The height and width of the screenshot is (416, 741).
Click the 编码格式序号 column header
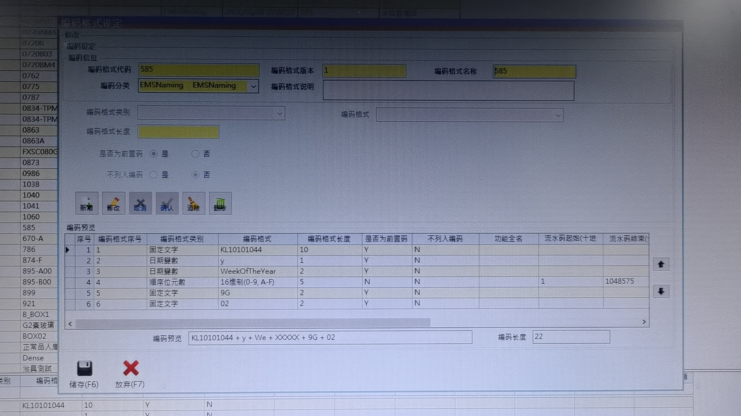tap(120, 239)
